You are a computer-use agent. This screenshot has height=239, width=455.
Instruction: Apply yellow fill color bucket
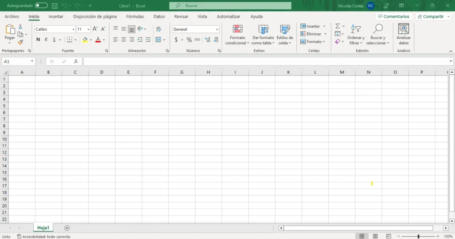click(x=85, y=40)
